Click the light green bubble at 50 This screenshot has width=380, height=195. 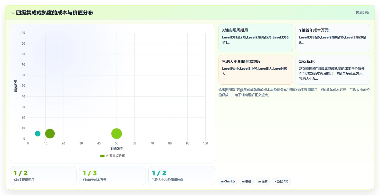tap(117, 133)
